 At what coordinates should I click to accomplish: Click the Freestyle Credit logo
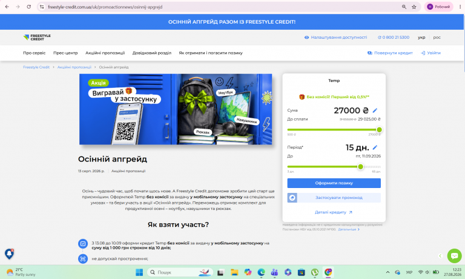(x=37, y=38)
